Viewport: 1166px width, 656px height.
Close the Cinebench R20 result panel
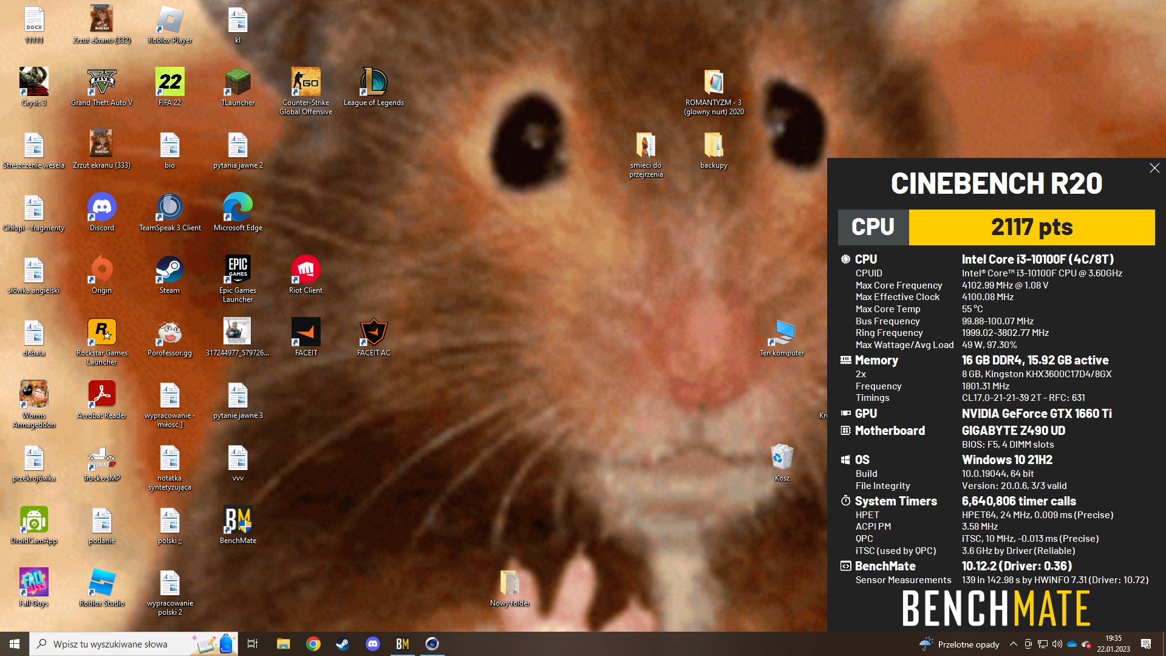tap(1154, 168)
